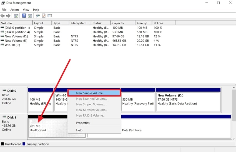
Task: Click greyed New Striped Volume entry
Action: pos(94,104)
